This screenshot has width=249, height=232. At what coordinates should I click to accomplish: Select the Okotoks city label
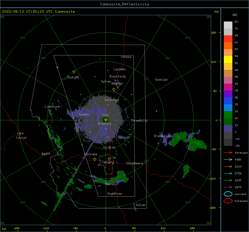[x=111, y=184]
